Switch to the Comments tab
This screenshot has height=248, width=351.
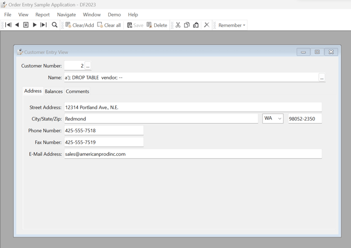point(77,92)
